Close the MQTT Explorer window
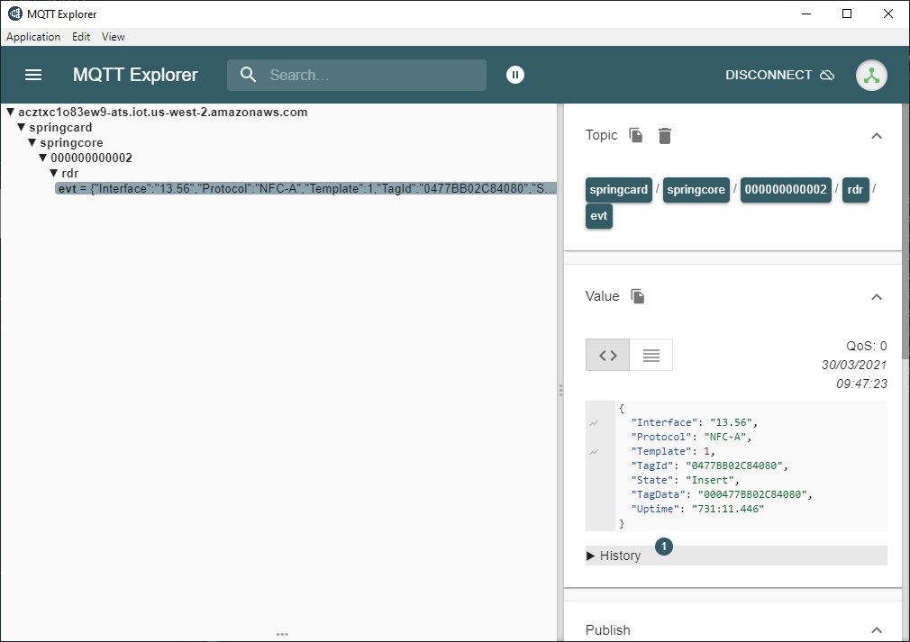Screen dimensions: 910x642 click(888, 14)
